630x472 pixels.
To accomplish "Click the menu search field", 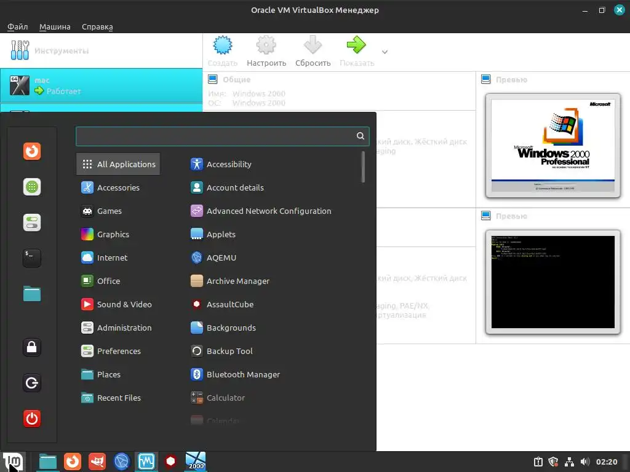I will point(222,136).
